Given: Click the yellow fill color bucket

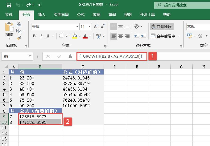Looking at the screenshot, I should click(75, 36).
